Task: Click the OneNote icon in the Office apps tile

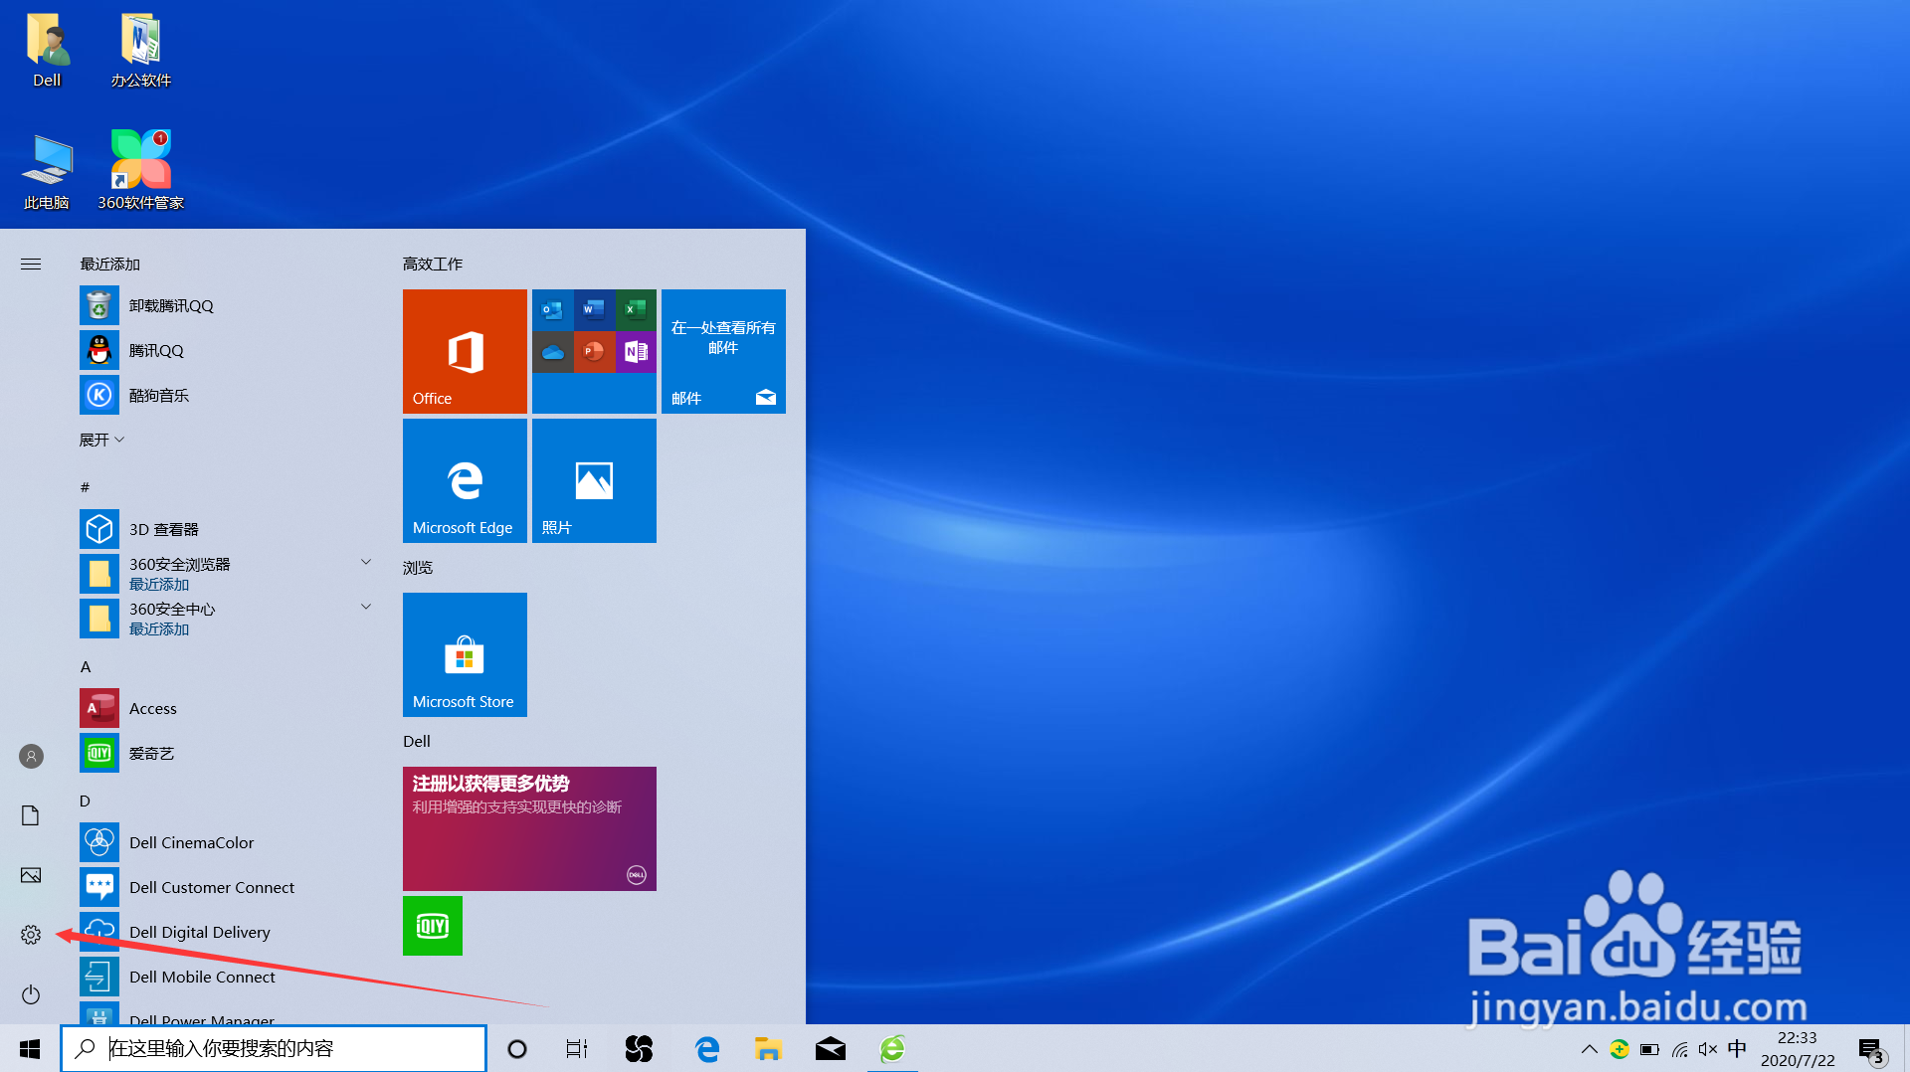Action: pos(636,352)
